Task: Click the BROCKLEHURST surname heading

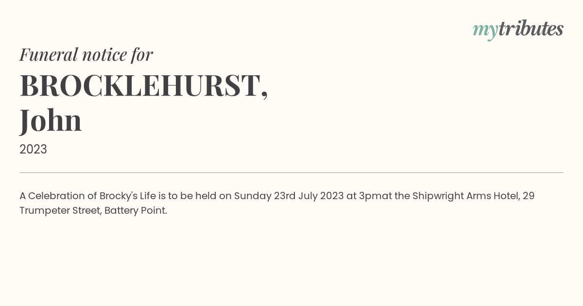Action: click(x=143, y=86)
